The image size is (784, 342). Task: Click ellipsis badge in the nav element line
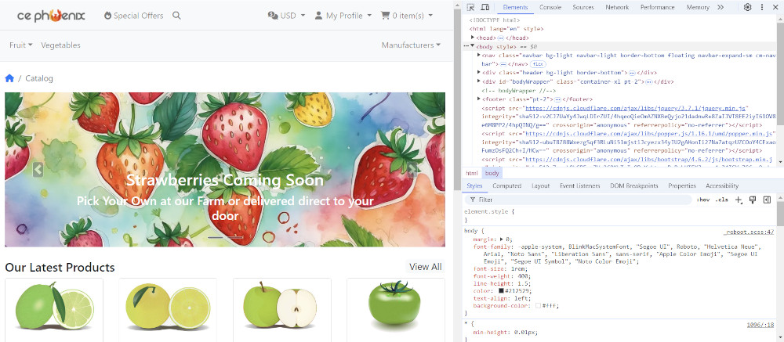(x=503, y=64)
